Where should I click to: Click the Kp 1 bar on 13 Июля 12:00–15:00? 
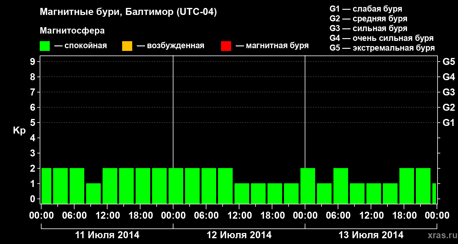pyautogui.click(x=374, y=193)
